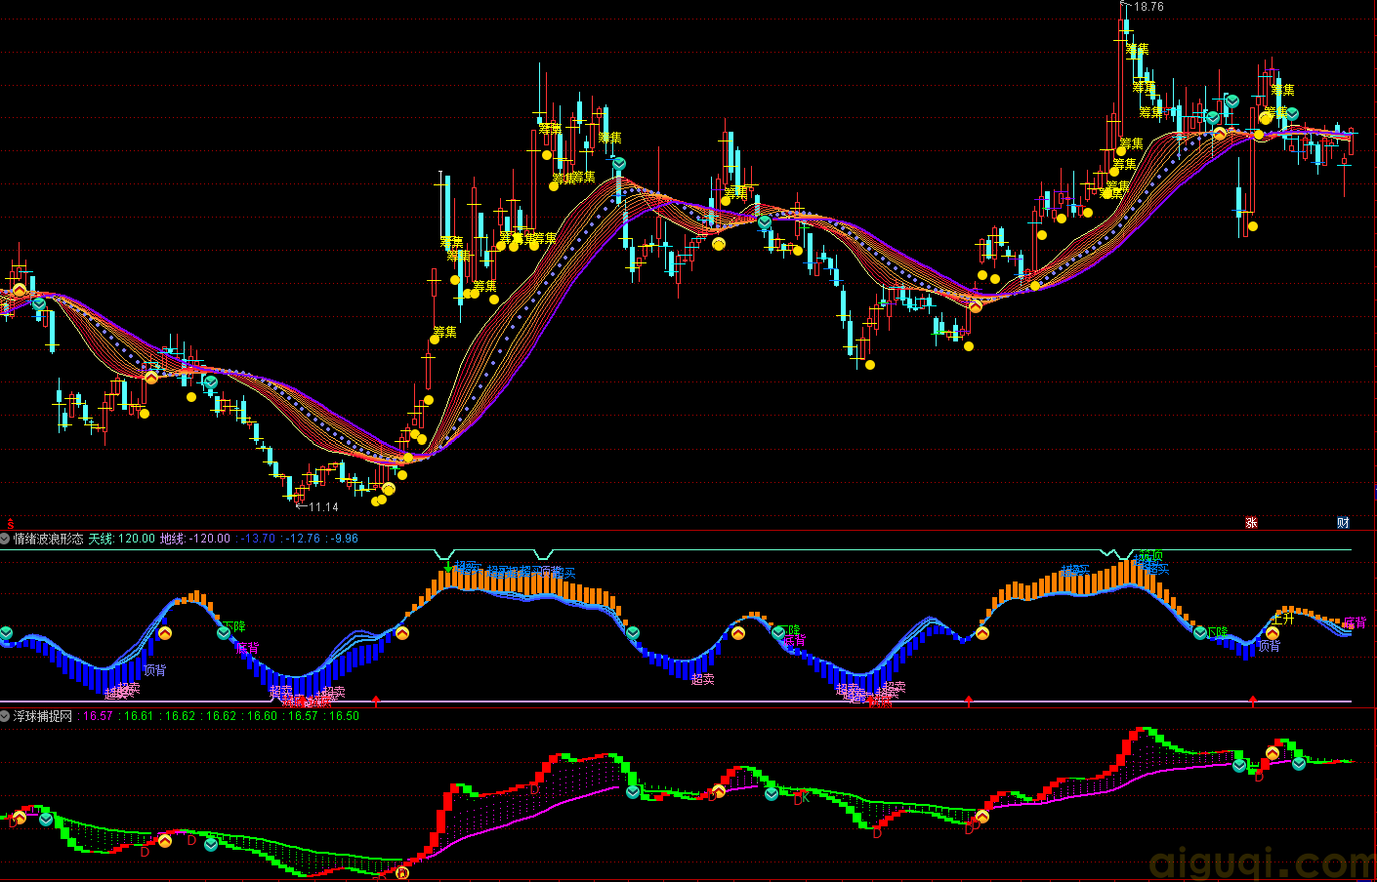Click the green 上升 signal label
The height and width of the screenshot is (882, 1377).
coord(1282,619)
